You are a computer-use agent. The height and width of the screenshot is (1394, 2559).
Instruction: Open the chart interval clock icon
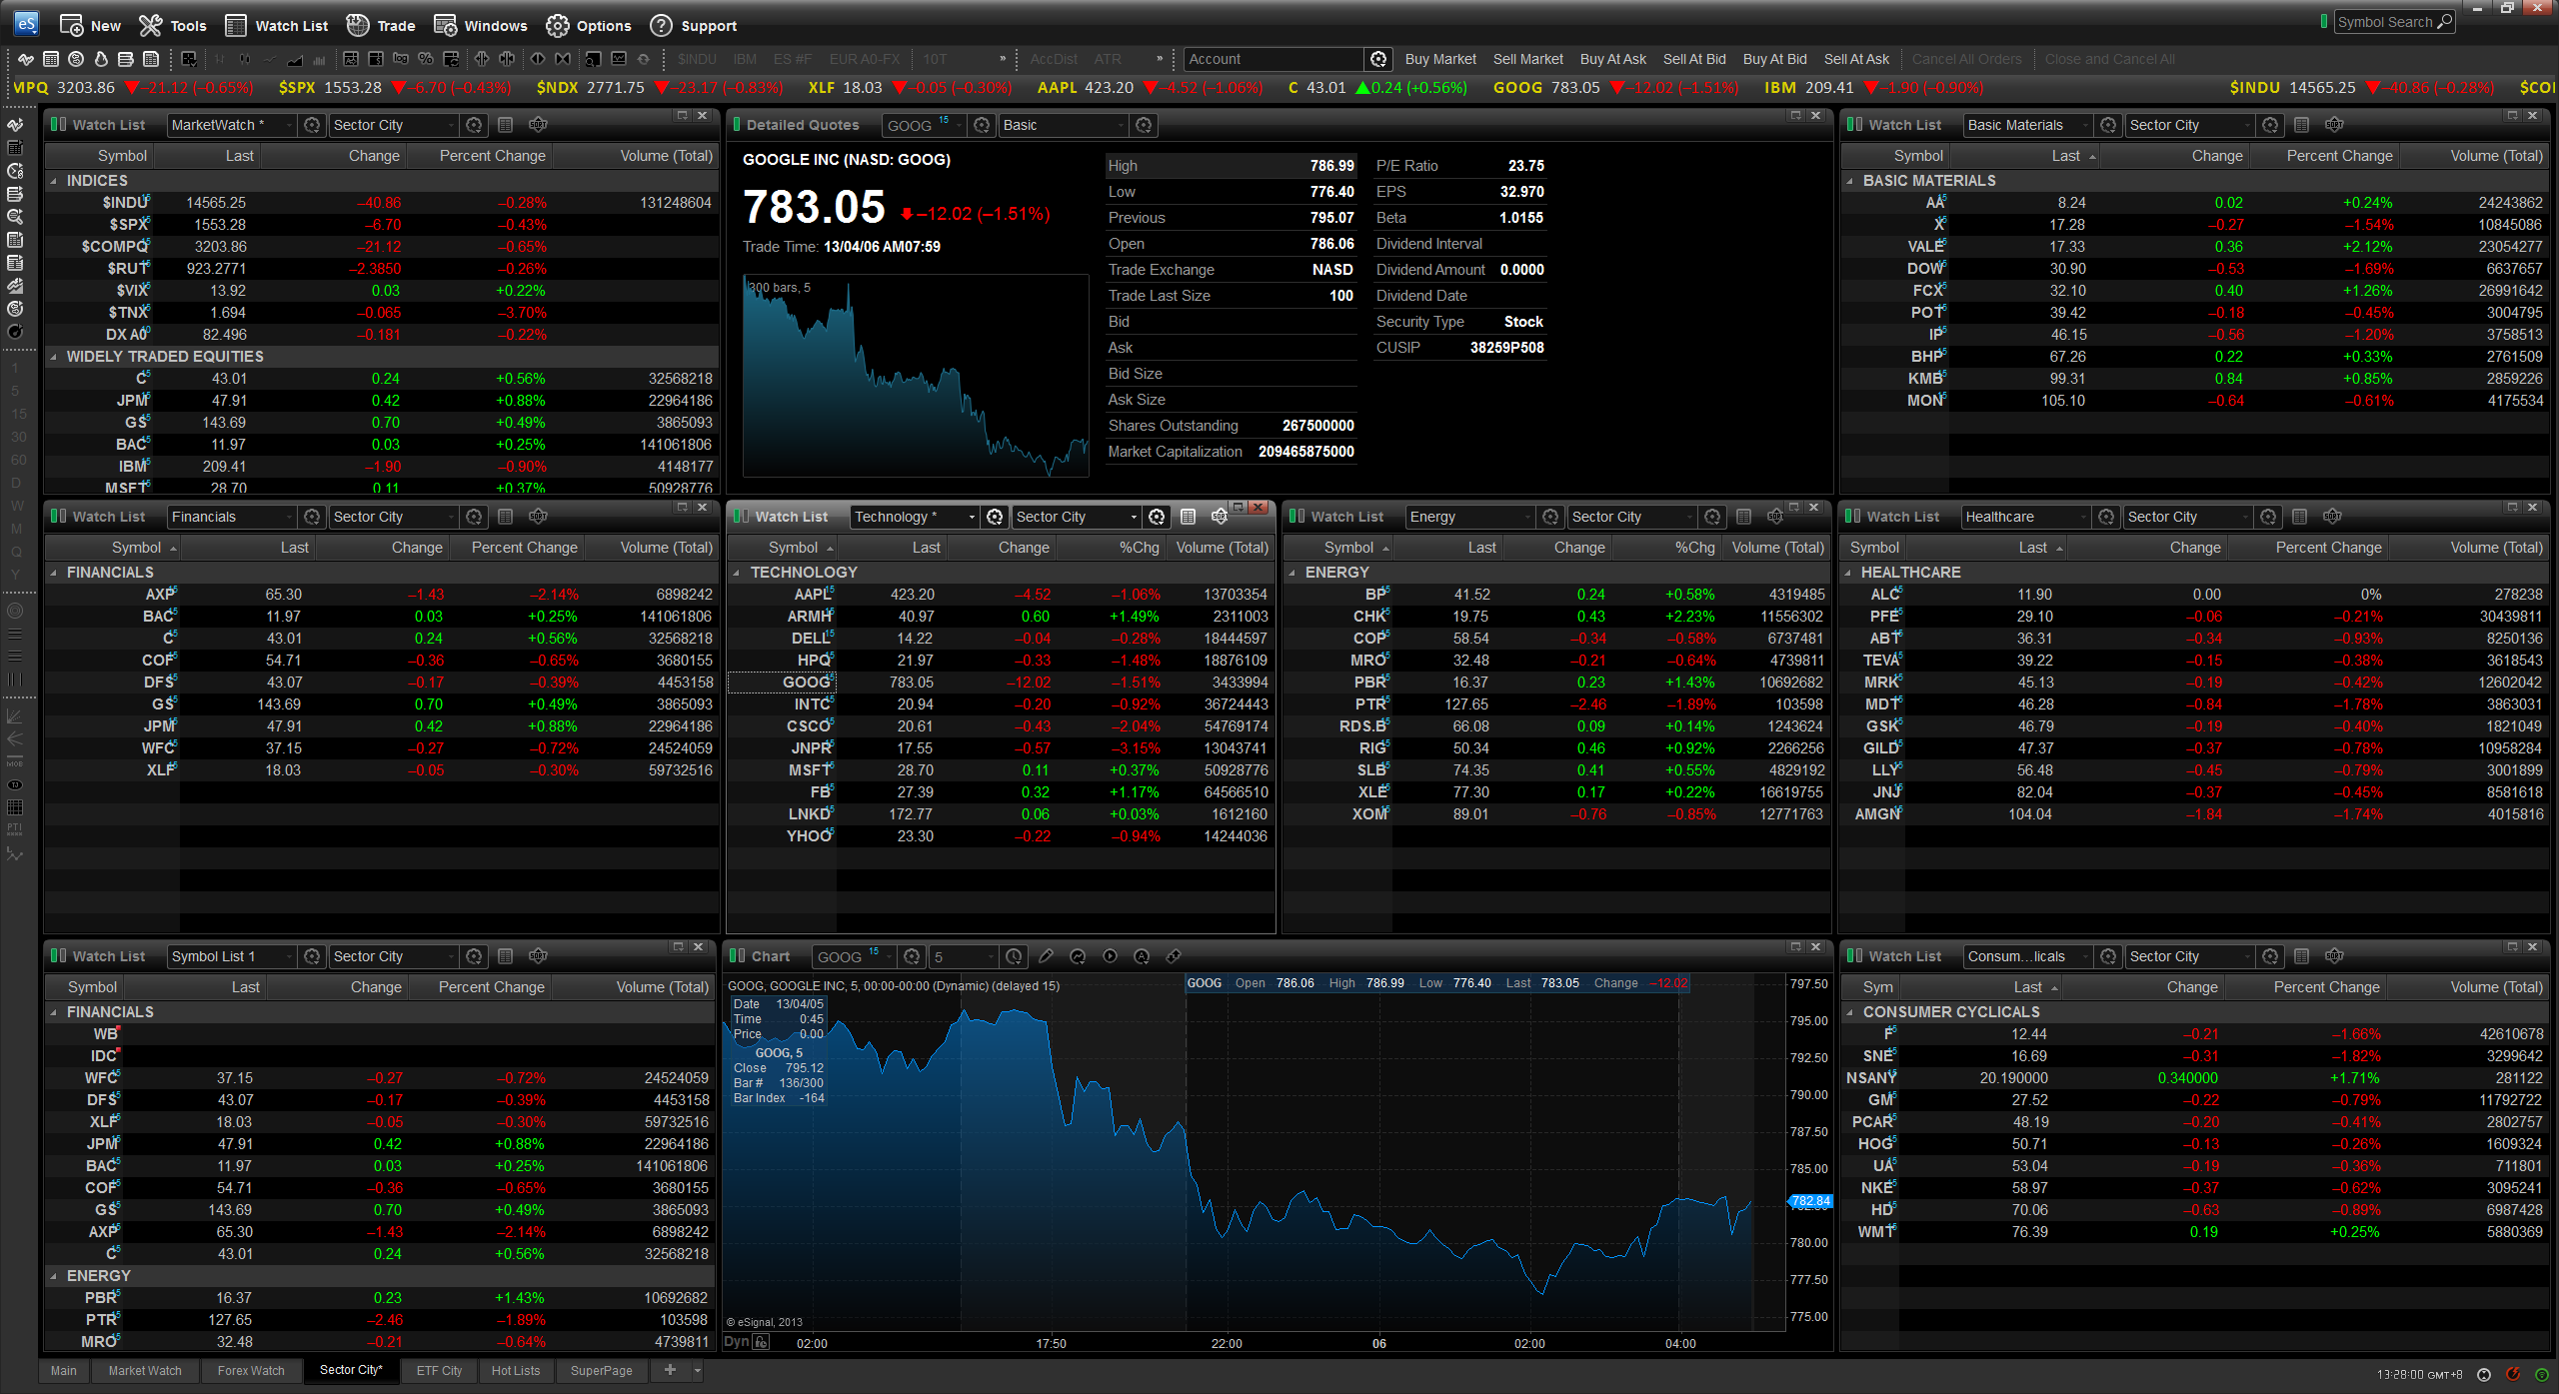(x=1014, y=956)
